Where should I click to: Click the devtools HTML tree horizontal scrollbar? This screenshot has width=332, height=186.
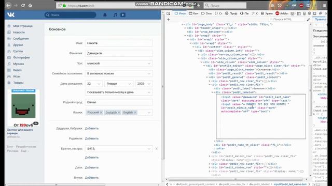click(235, 179)
